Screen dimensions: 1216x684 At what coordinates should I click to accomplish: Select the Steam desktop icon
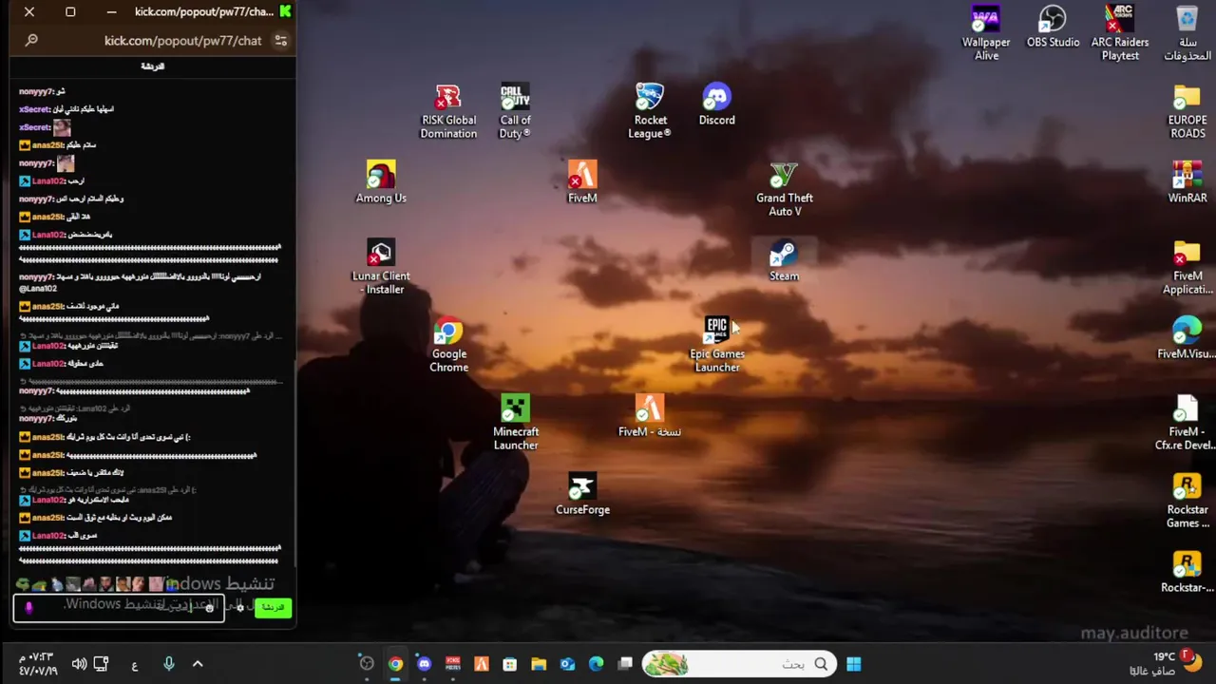(784, 261)
